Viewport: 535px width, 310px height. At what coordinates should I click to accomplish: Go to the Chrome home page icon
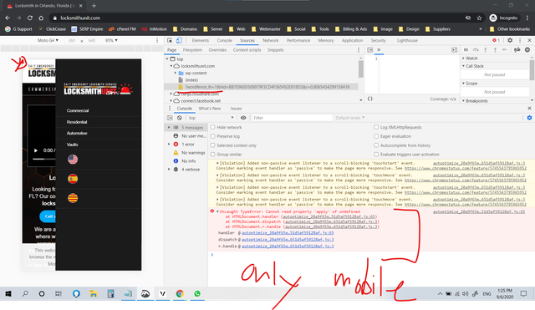point(41,18)
